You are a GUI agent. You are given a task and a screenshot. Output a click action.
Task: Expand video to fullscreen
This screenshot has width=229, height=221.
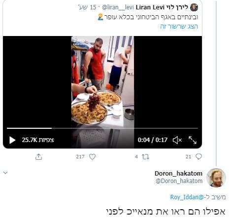(193, 140)
